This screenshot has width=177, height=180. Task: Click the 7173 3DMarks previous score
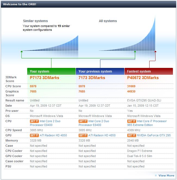92,78
